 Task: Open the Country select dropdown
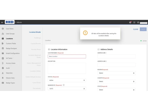click(x=117, y=81)
